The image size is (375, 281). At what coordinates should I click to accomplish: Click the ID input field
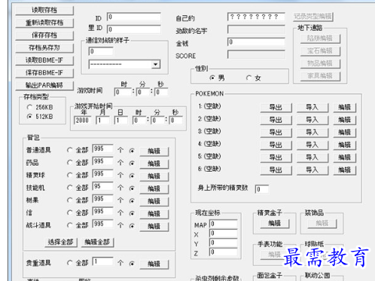pos(133,17)
